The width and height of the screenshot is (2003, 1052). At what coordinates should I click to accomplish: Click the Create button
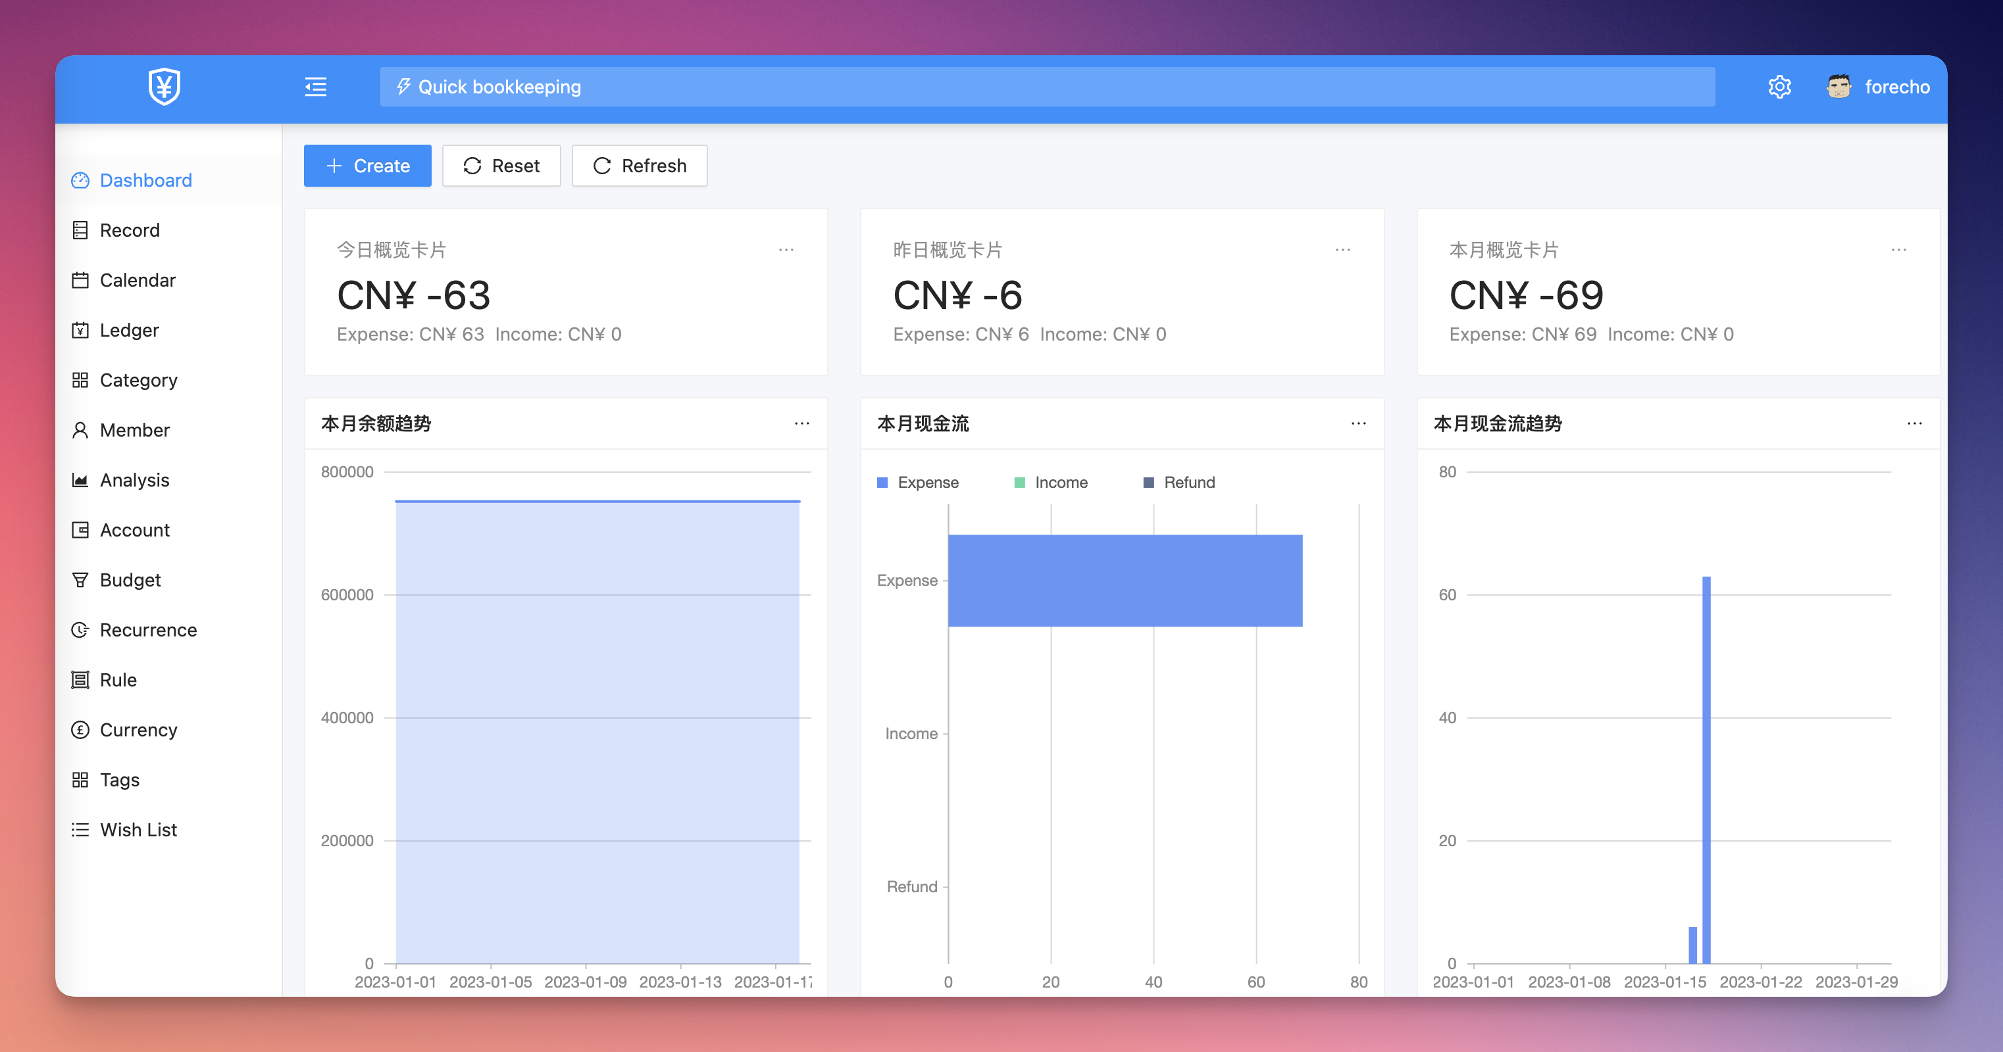click(367, 166)
